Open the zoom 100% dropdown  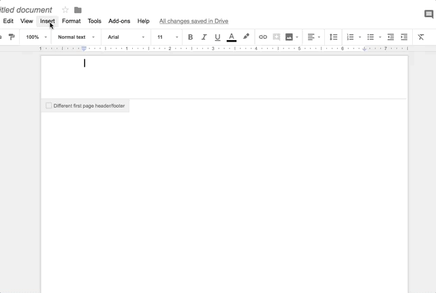(36, 37)
